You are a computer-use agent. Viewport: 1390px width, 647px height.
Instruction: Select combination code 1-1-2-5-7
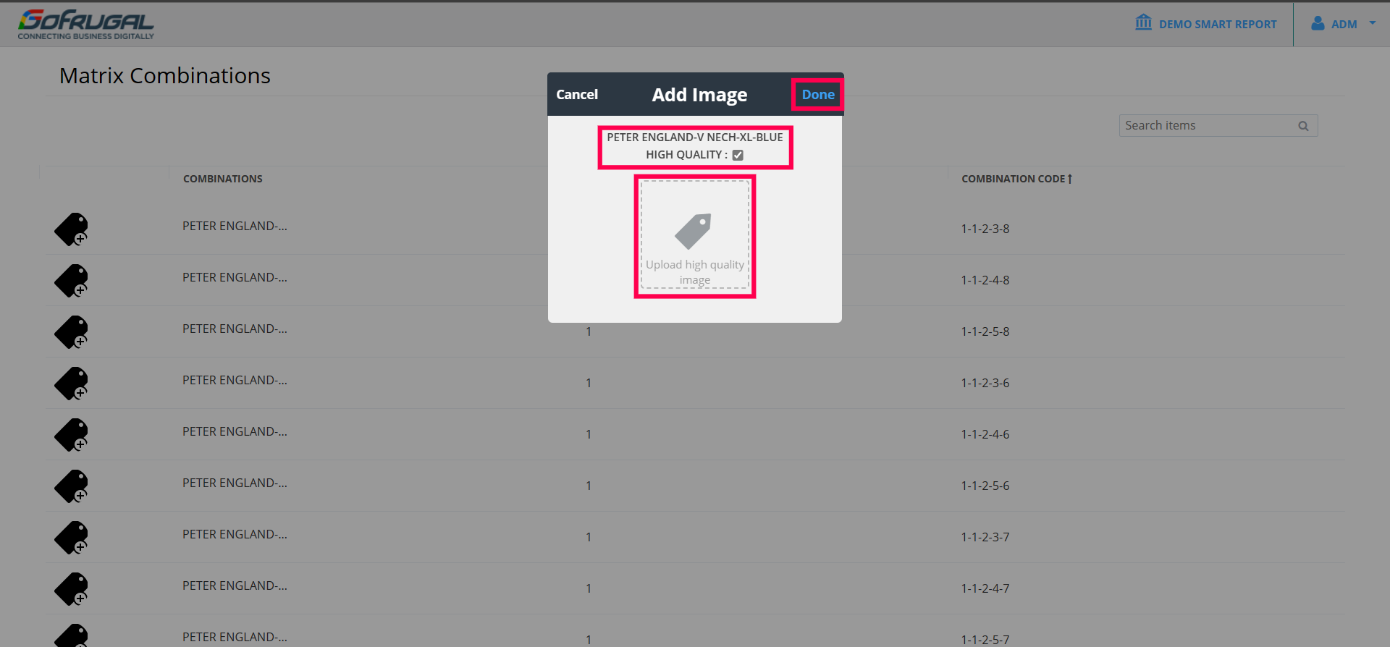click(x=985, y=640)
